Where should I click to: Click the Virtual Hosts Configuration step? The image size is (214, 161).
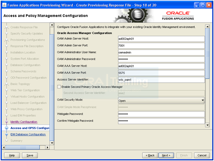click(x=28, y=97)
